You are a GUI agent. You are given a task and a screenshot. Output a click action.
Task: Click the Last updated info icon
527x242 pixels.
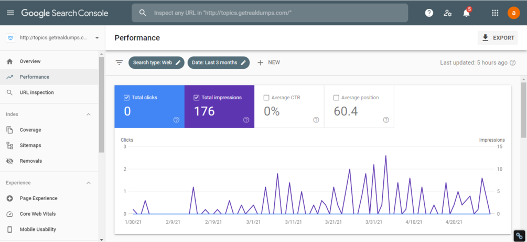coord(512,62)
